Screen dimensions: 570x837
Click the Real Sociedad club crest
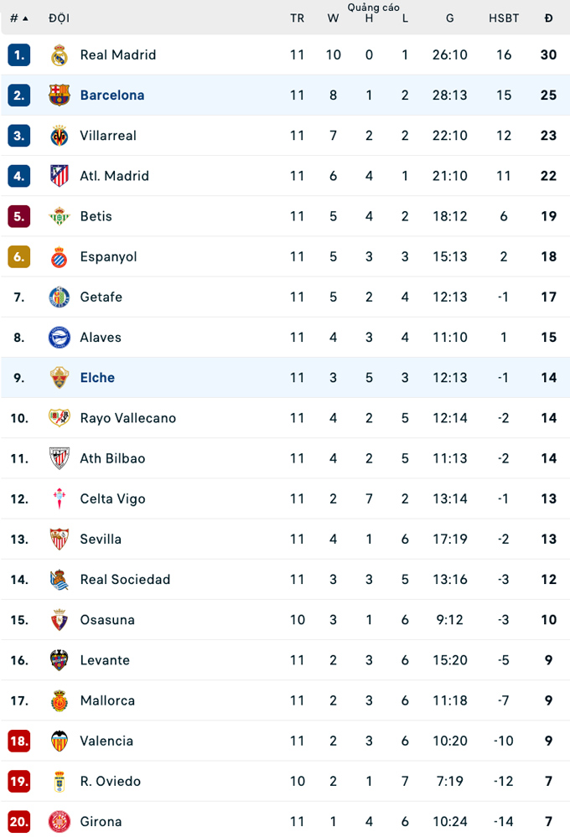pos(60,580)
